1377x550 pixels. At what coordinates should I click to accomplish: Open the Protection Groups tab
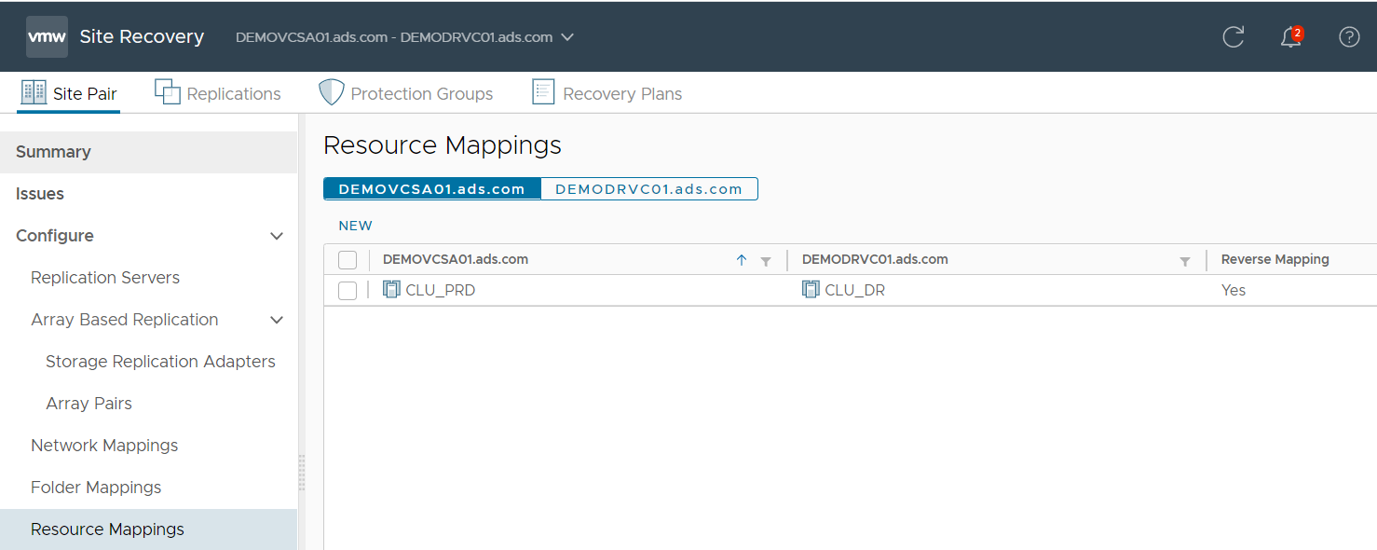coord(406,93)
